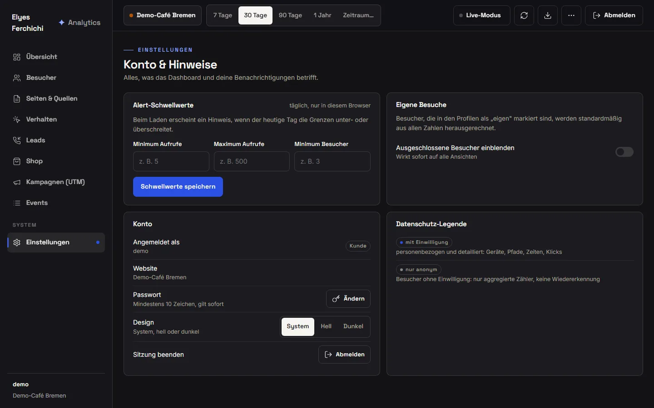Open Übersicht in the sidebar
Screen dimensions: 654x408
(56, 57)
